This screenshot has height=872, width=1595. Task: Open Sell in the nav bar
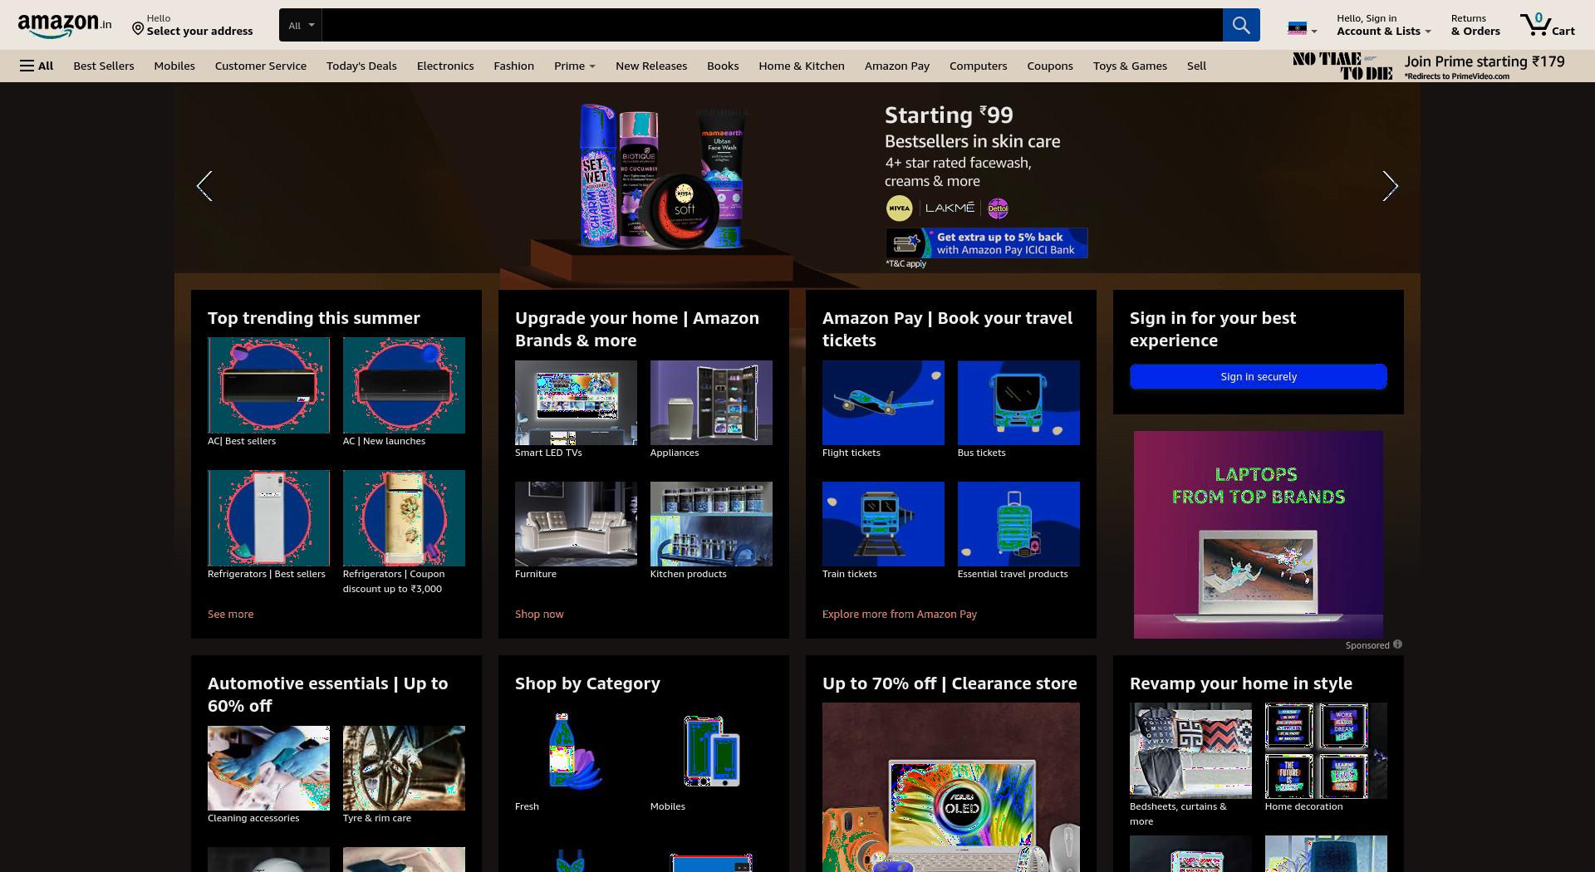[x=1196, y=66]
